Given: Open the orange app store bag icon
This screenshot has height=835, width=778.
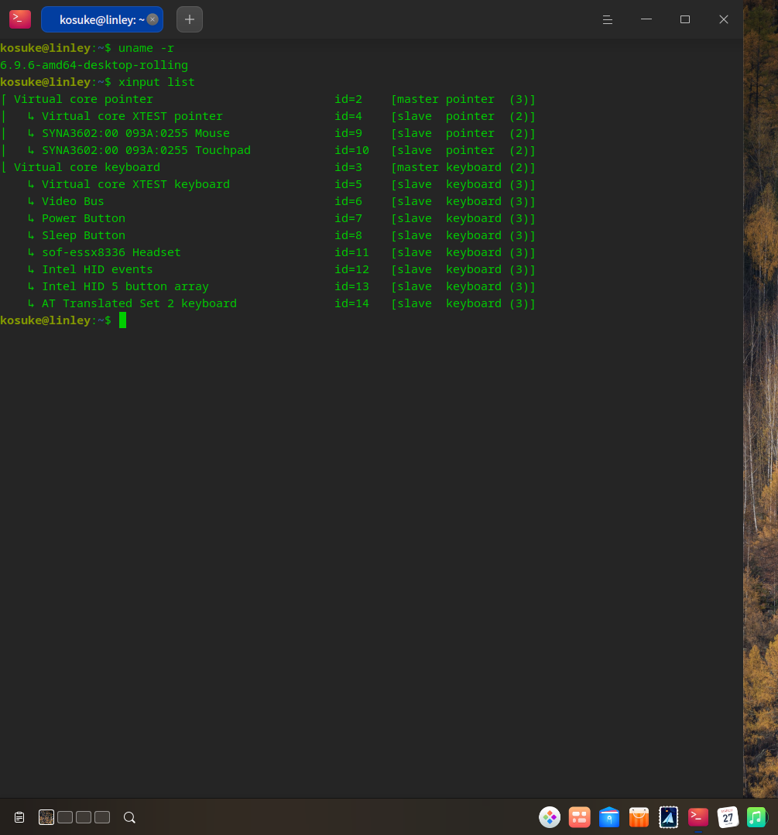Looking at the screenshot, I should (639, 817).
